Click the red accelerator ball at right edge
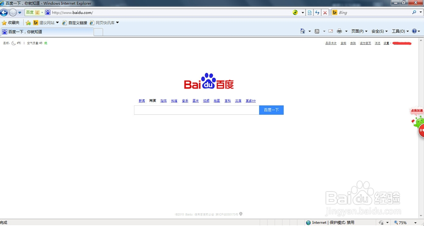Viewport: 424px width, 226px height. (x=421, y=131)
